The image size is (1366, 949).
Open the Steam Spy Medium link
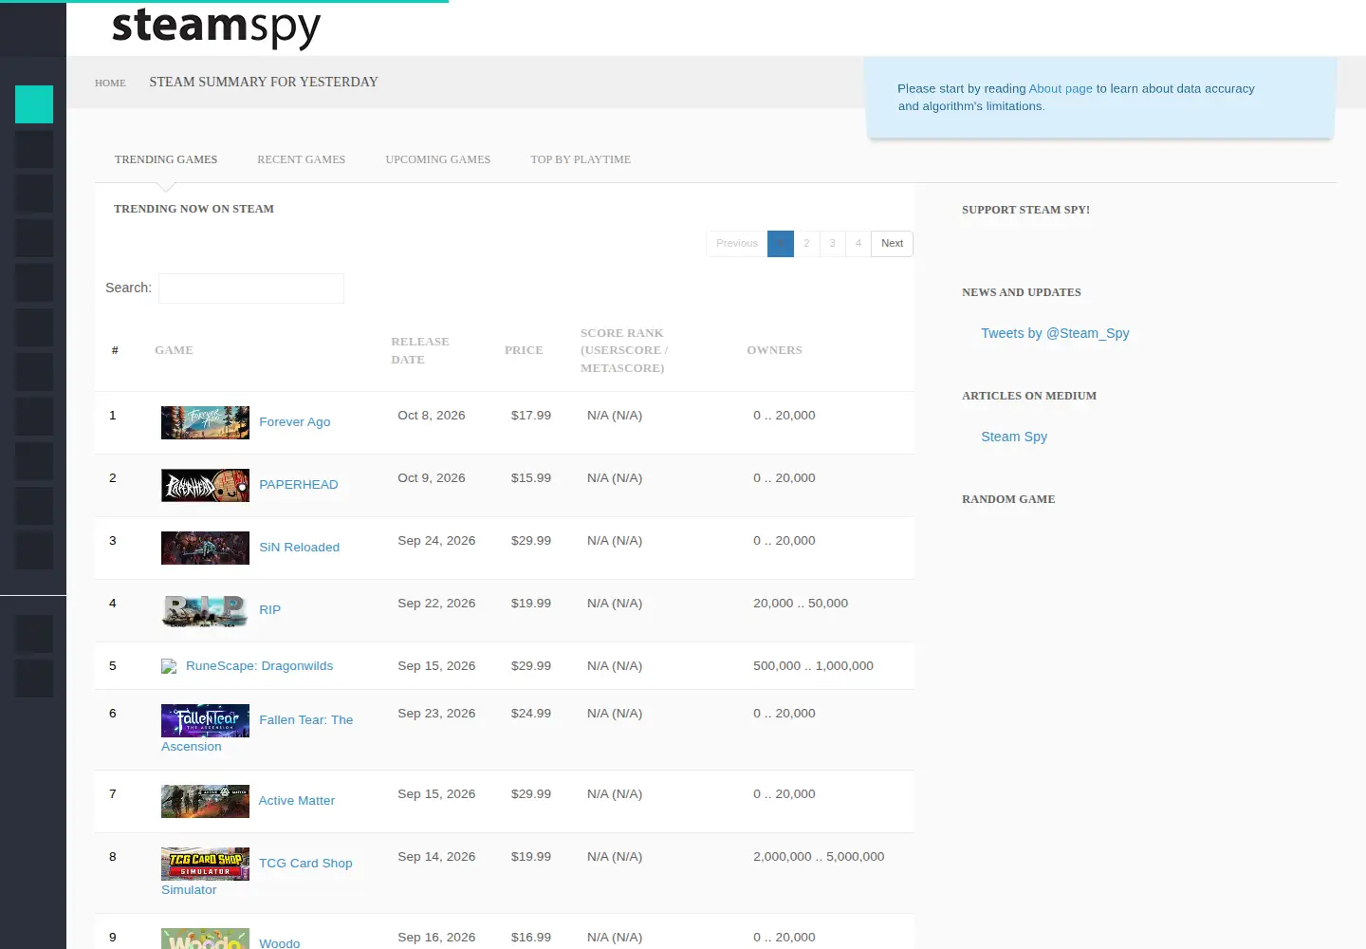coord(1014,437)
